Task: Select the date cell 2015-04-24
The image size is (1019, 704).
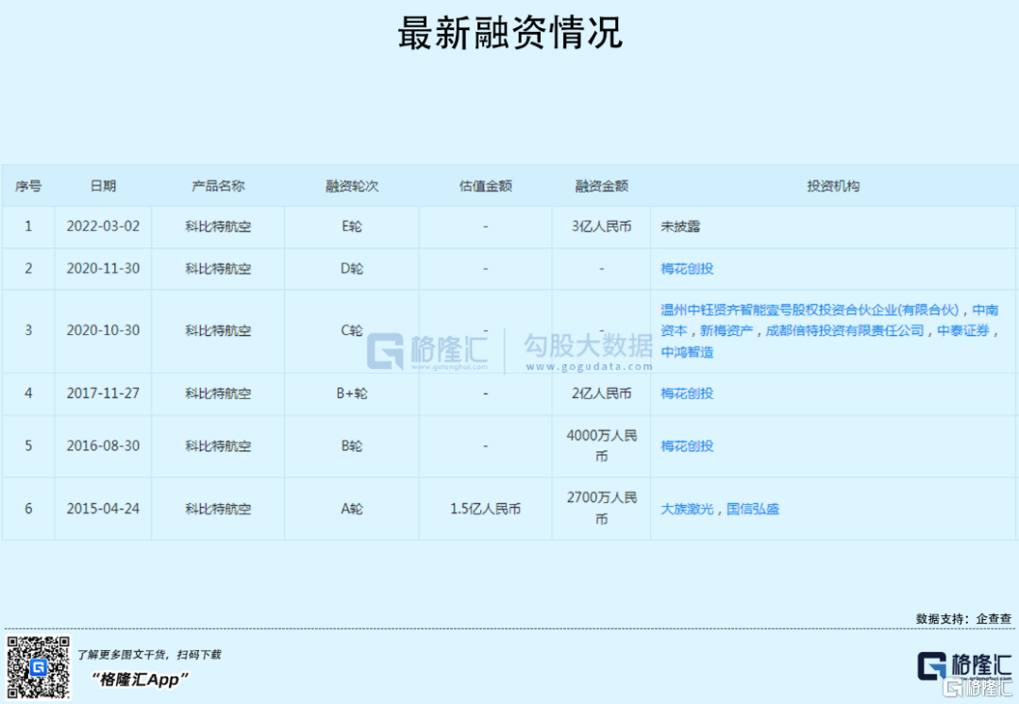Action: tap(103, 509)
